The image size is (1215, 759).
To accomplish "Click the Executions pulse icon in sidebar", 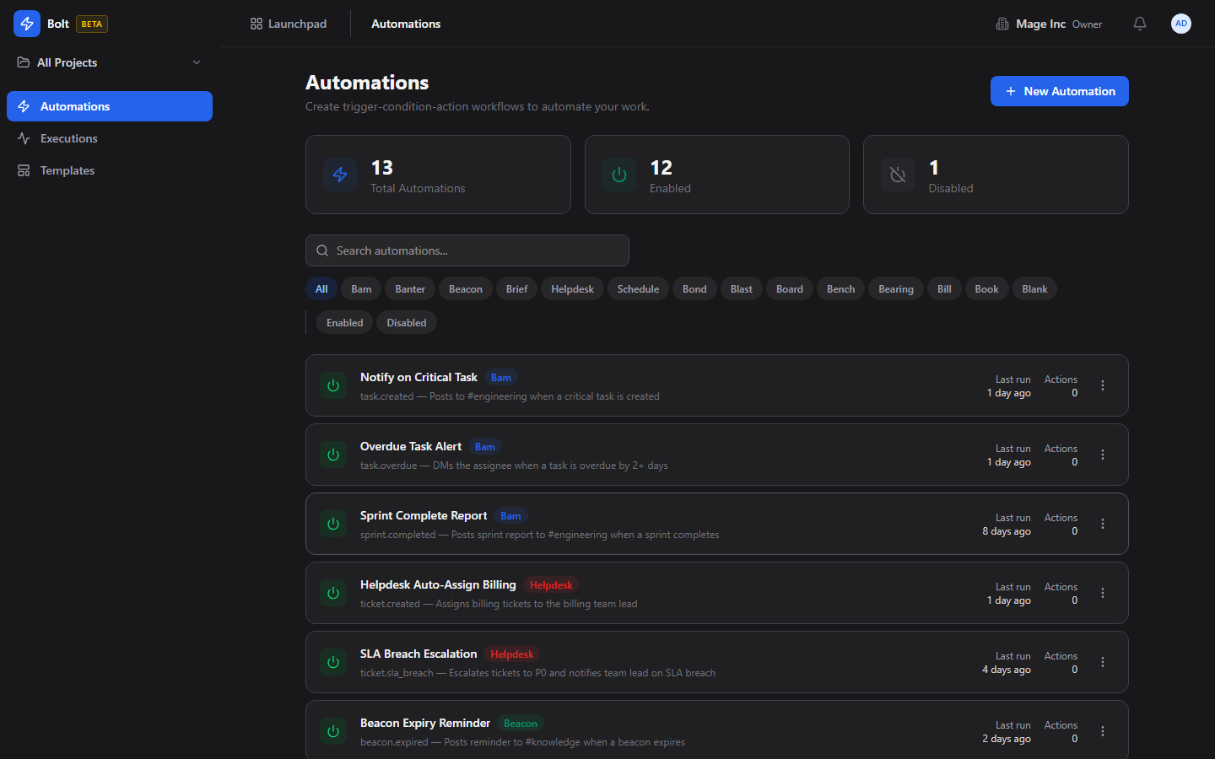I will tap(24, 138).
